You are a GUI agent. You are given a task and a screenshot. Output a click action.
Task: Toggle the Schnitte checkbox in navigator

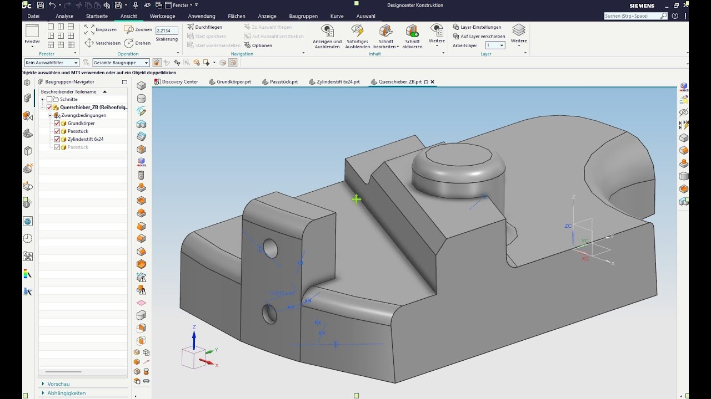click(x=49, y=99)
